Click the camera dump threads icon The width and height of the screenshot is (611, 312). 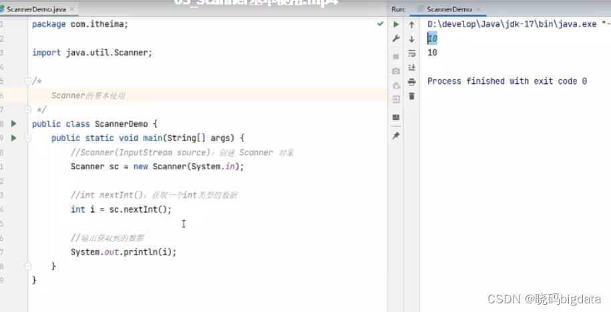(x=396, y=71)
